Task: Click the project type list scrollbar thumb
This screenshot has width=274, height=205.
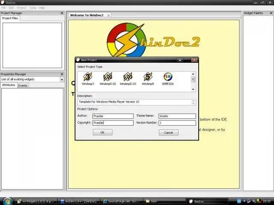Action: (193, 79)
